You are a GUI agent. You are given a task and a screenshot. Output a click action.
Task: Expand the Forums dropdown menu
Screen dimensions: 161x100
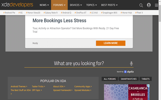pyautogui.click(x=59, y=5)
